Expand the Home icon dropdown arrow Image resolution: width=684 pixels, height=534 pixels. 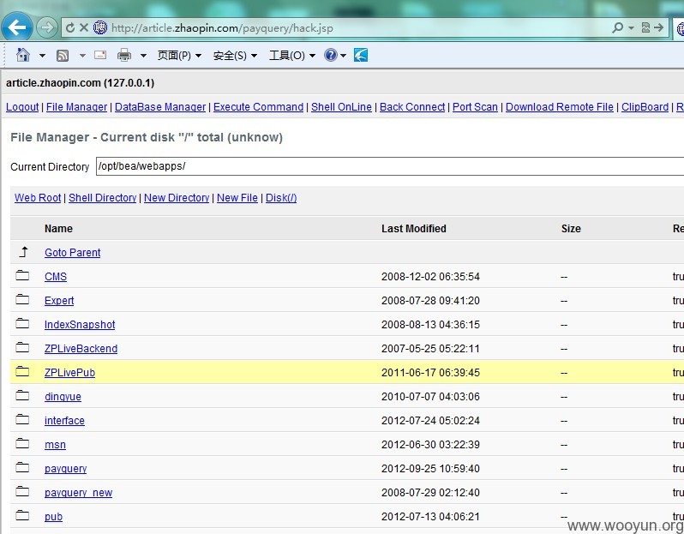pyautogui.click(x=42, y=56)
